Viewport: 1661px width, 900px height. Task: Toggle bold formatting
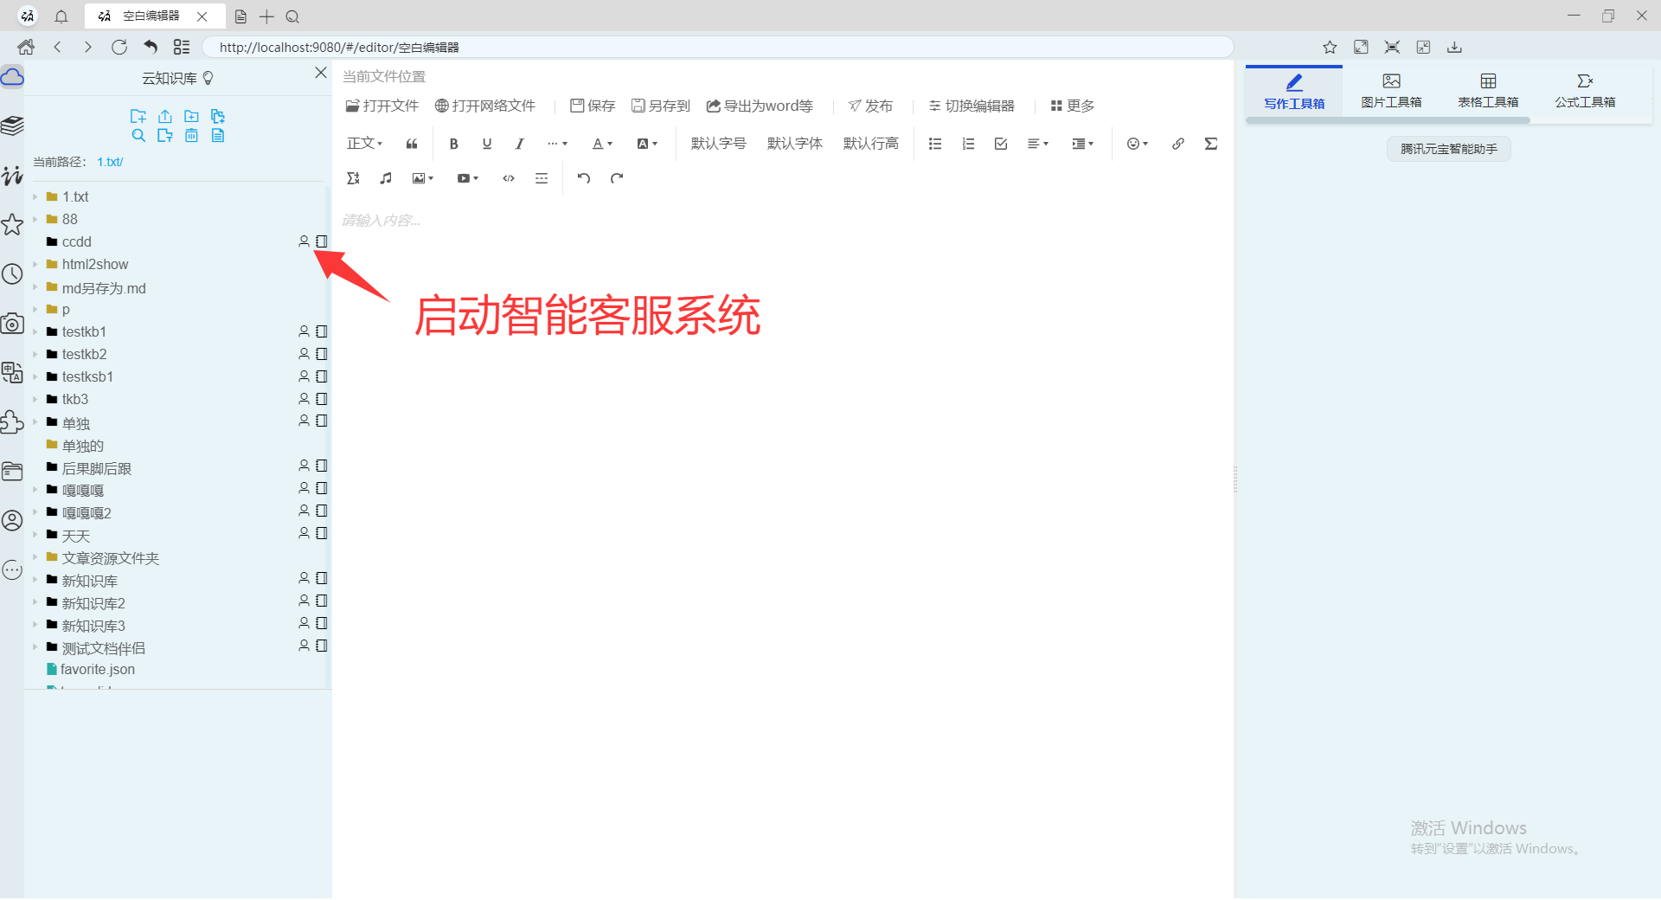[x=453, y=144]
